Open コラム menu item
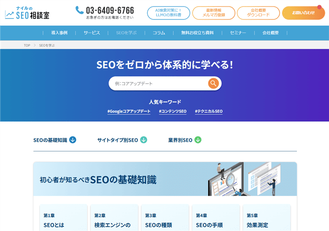This screenshot has width=329, height=231. point(159,33)
